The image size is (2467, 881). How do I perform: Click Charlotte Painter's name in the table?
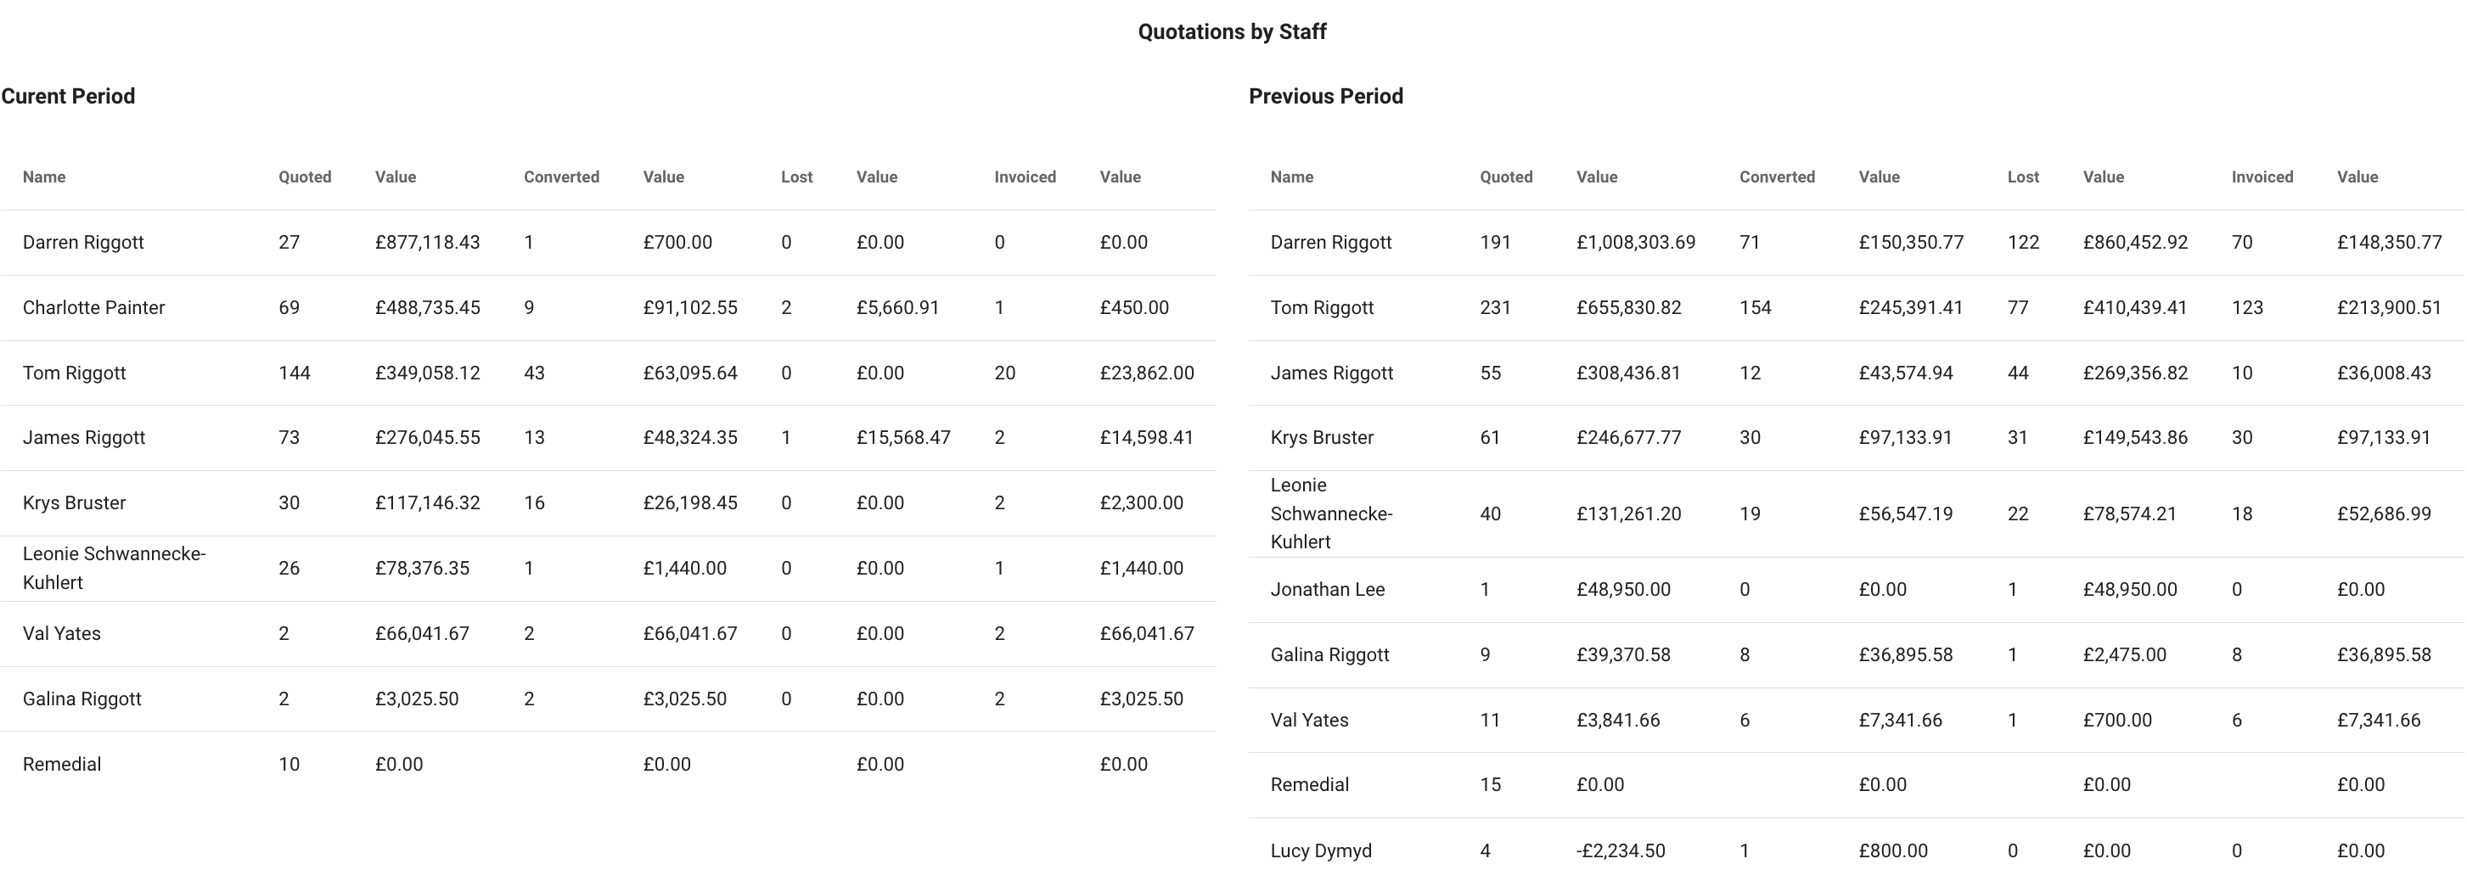94,307
